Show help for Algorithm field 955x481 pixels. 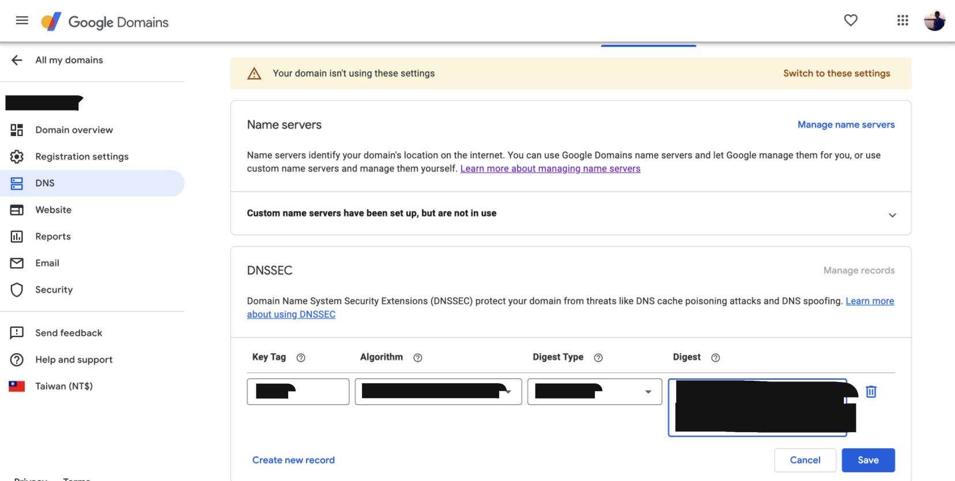[418, 358]
